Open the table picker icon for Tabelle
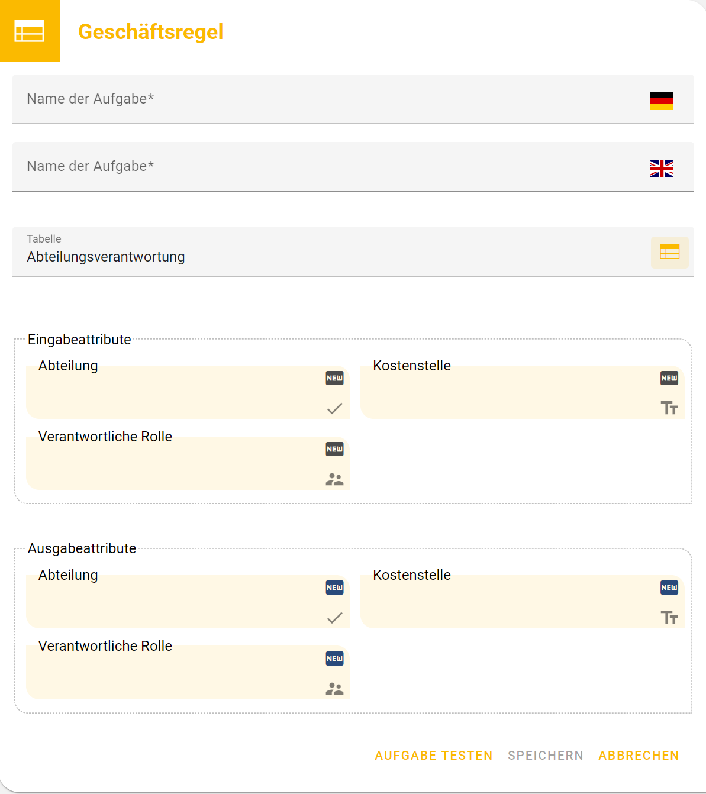This screenshot has height=794, width=706. click(x=669, y=253)
